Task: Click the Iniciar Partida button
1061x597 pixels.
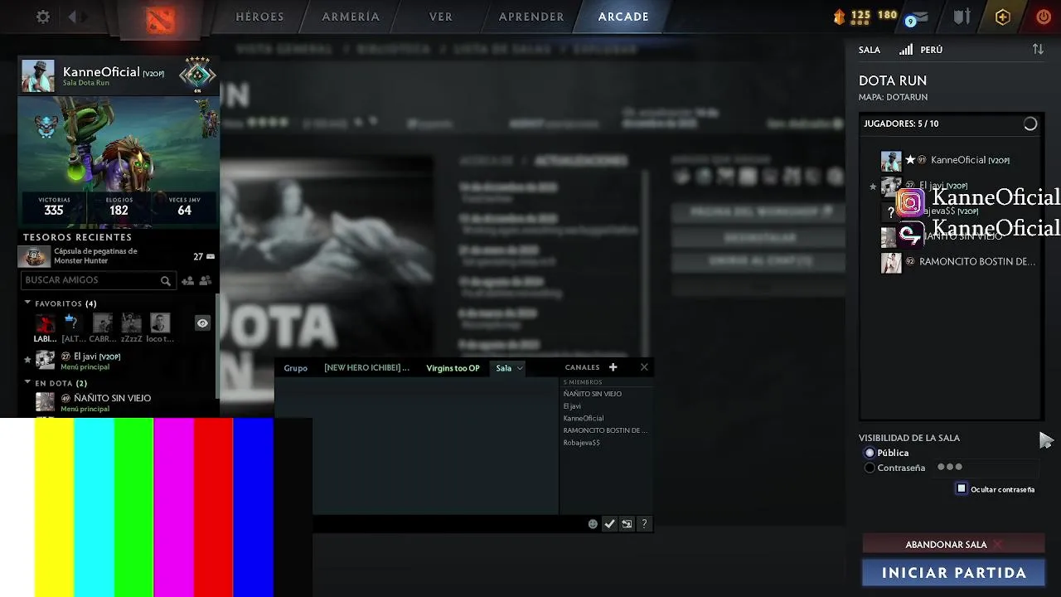Action: click(953, 573)
